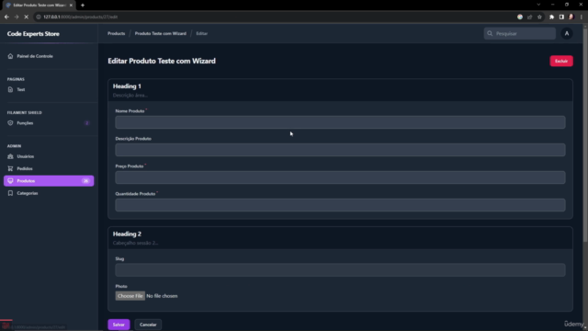588x331 pixels.
Task: Open a new browser tab
Action: pyautogui.click(x=83, y=6)
